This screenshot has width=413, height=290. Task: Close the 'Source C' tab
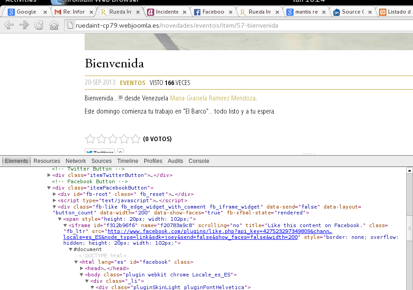(x=370, y=12)
